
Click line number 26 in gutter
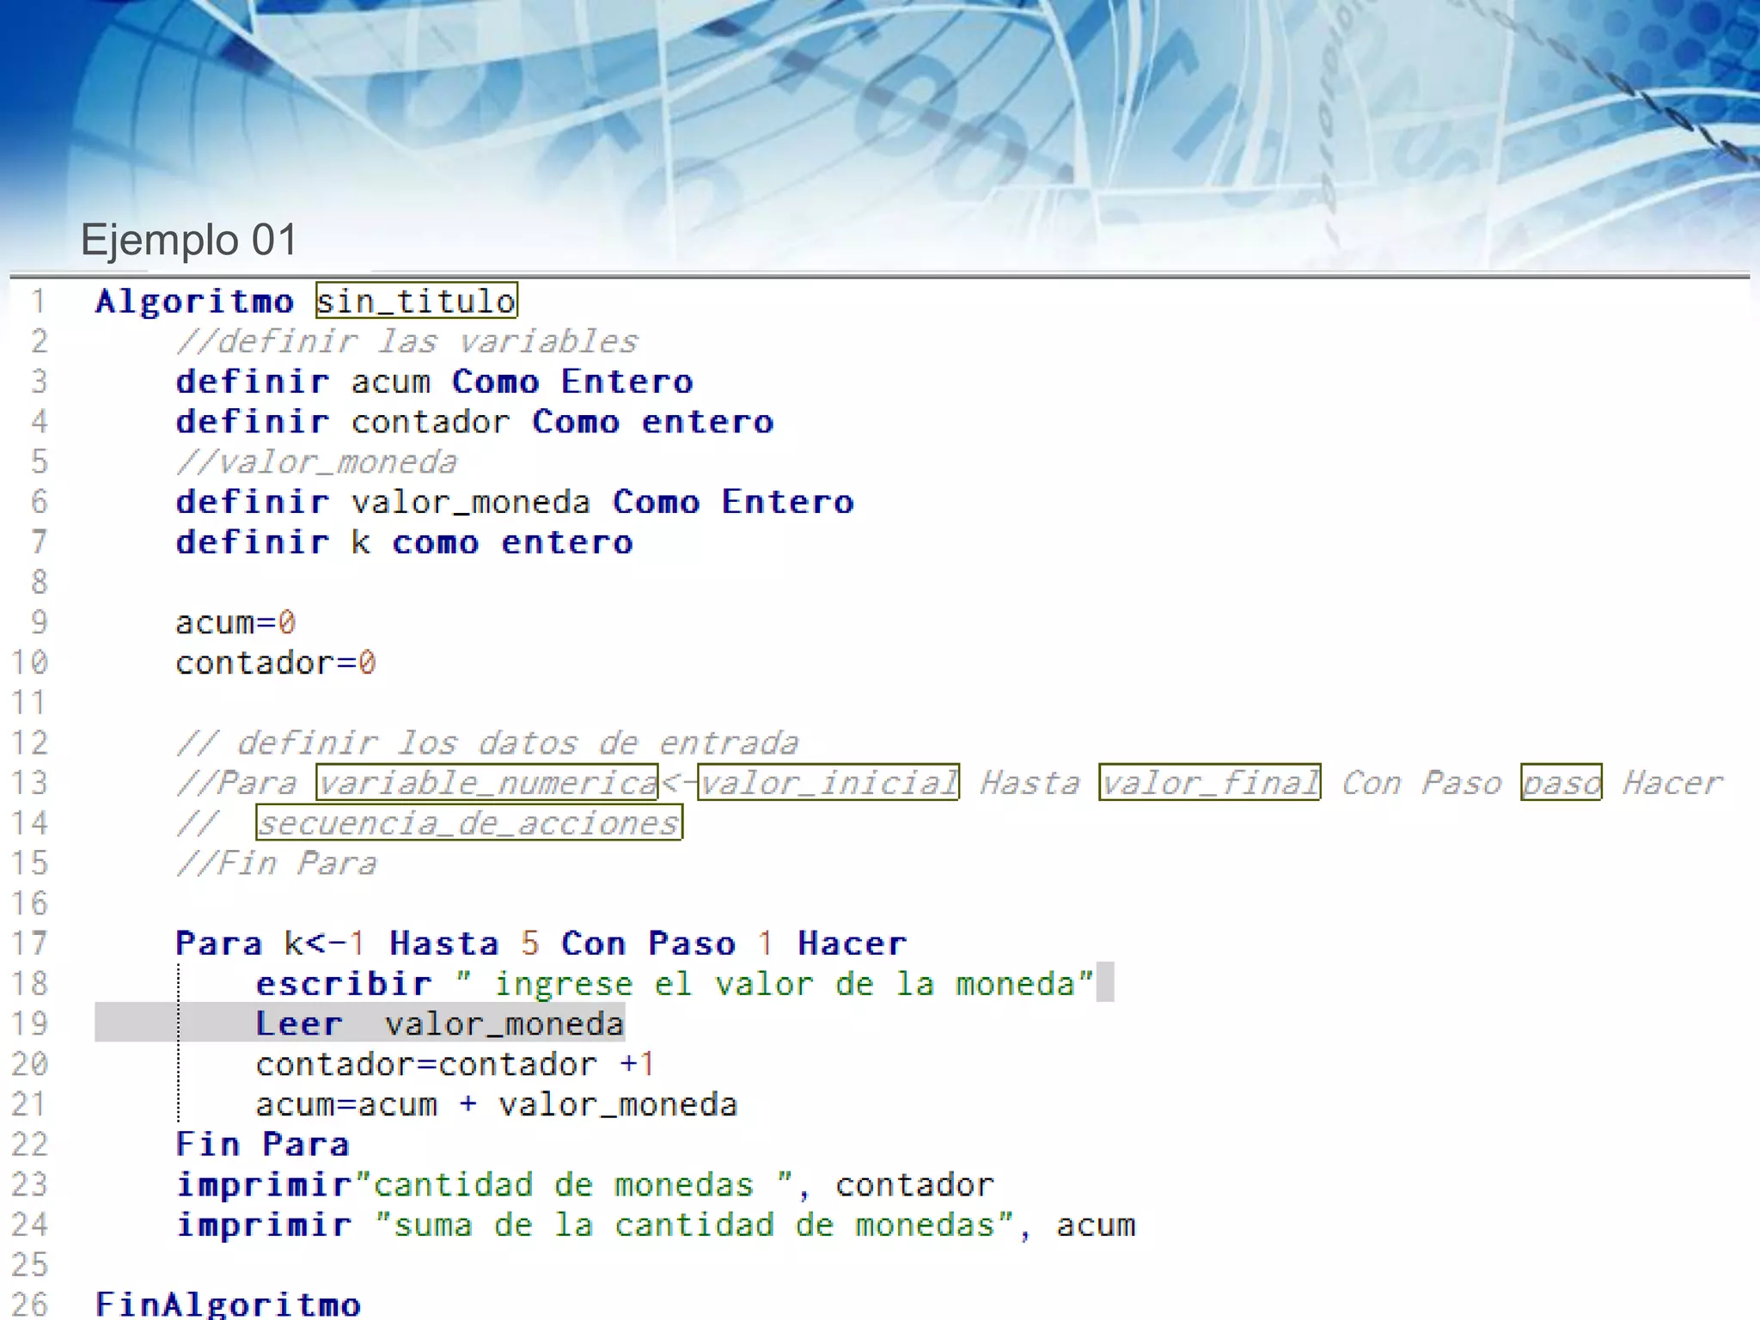[x=29, y=1305]
